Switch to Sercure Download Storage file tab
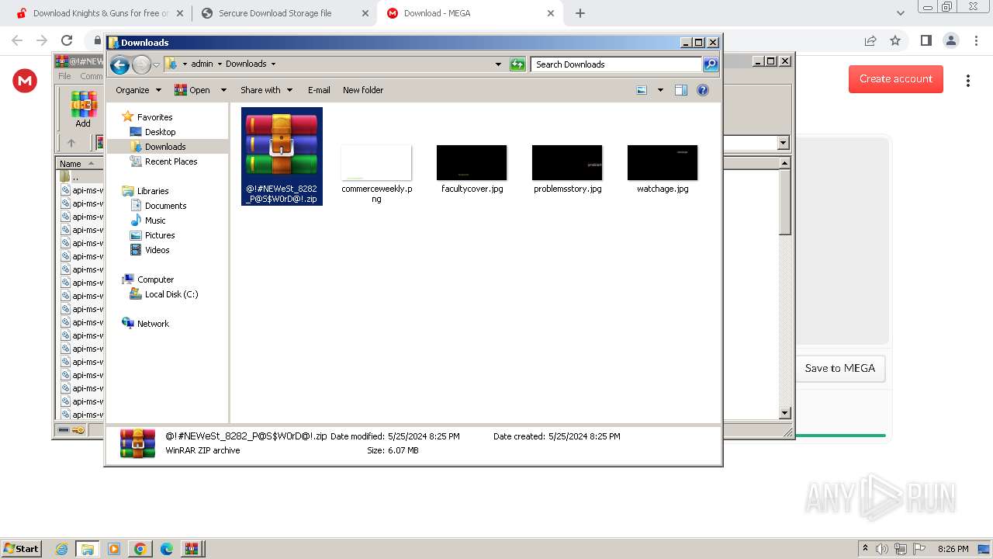Viewport: 993px width, 559px height. click(x=283, y=13)
